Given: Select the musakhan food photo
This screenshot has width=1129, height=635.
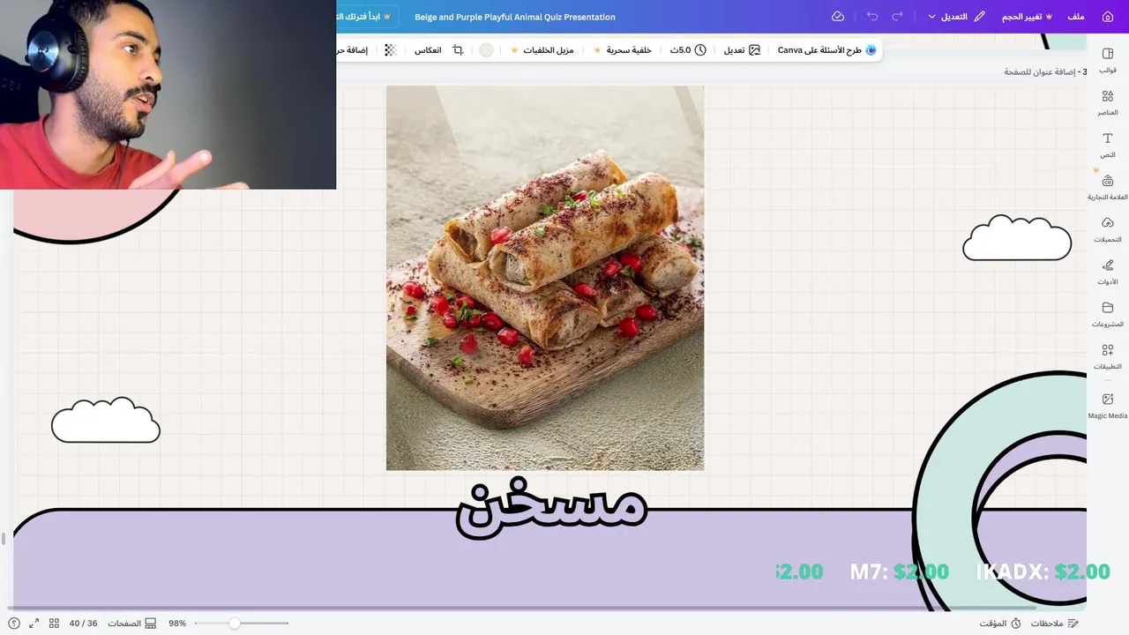Looking at the screenshot, I should (545, 278).
